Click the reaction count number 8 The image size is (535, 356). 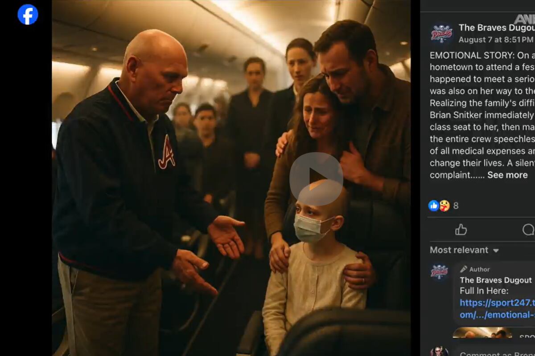pyautogui.click(x=456, y=206)
